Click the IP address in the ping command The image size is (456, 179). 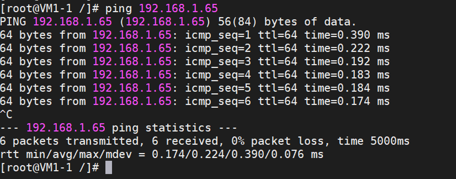[x=179, y=8]
